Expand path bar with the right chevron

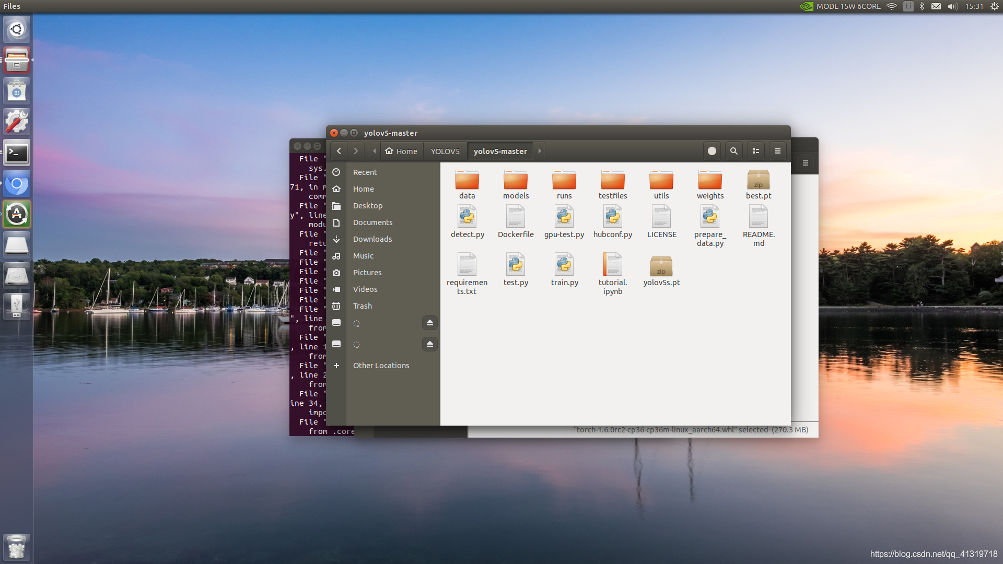[540, 151]
